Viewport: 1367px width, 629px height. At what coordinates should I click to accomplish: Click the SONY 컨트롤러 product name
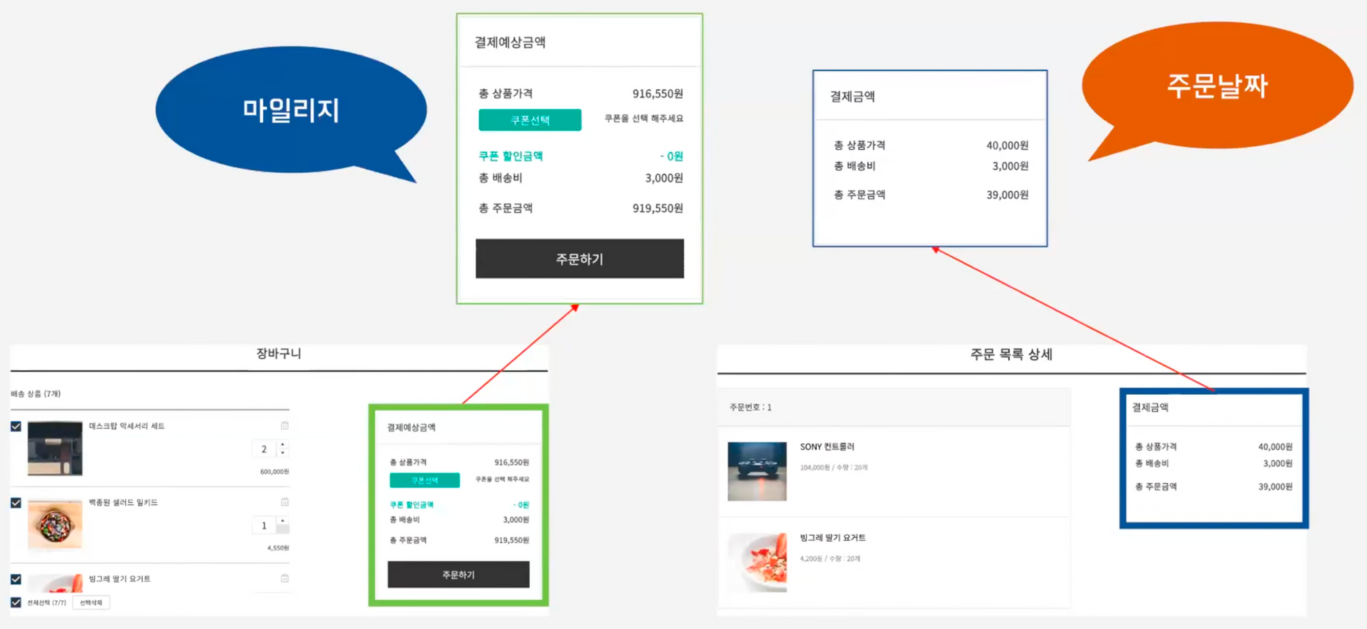pyautogui.click(x=827, y=447)
